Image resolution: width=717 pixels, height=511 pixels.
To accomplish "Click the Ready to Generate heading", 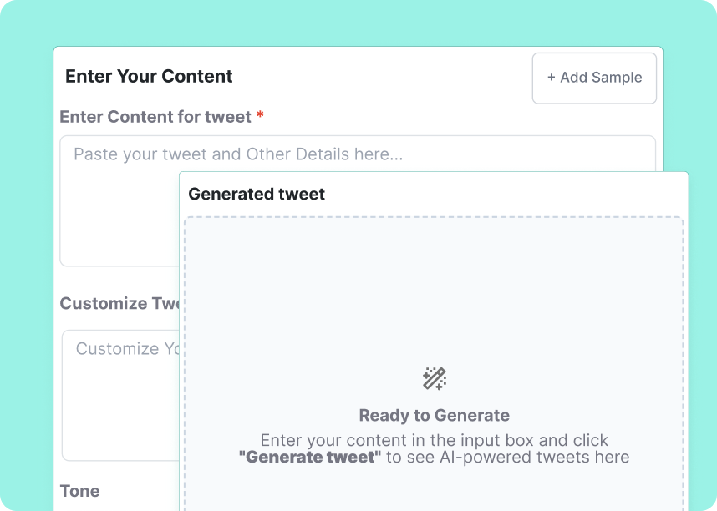I will (x=434, y=415).
